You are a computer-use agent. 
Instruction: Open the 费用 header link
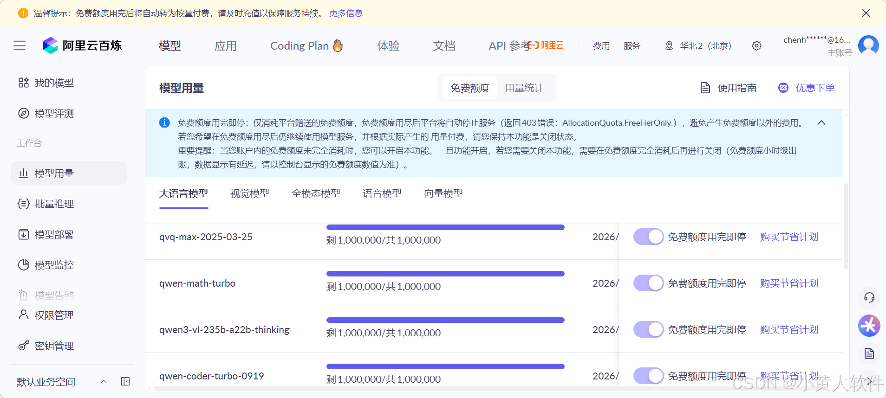(x=601, y=45)
